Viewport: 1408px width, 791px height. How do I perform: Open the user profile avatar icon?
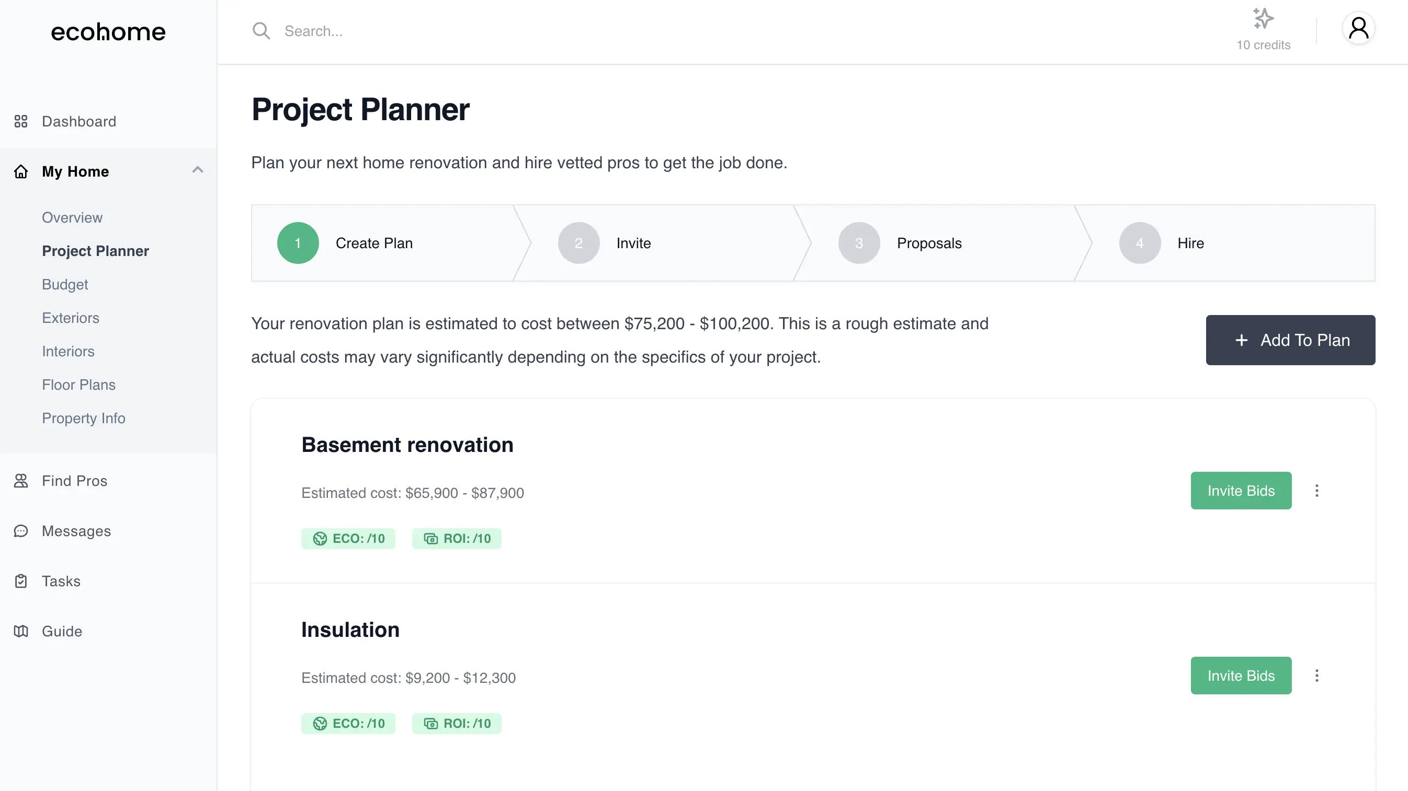[x=1359, y=27]
